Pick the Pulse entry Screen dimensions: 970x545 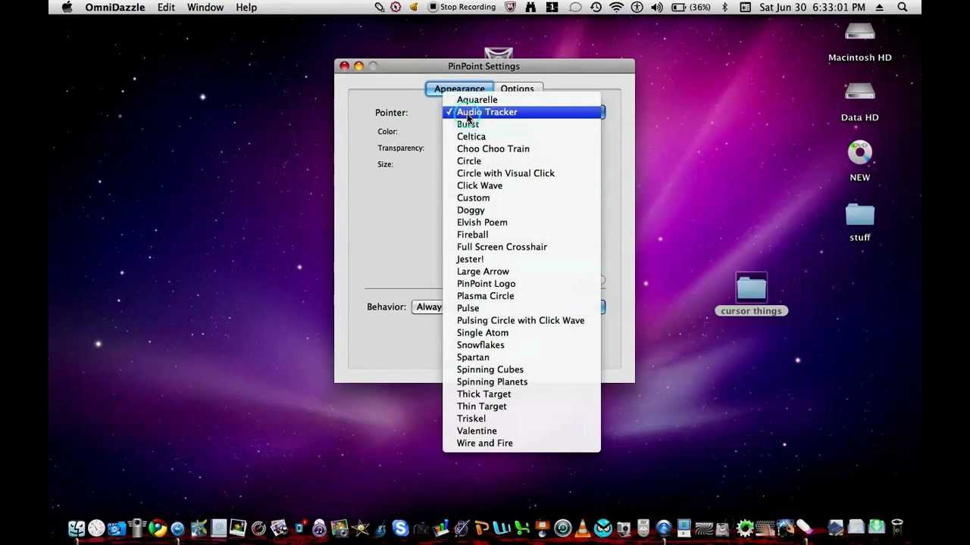pyautogui.click(x=521, y=308)
